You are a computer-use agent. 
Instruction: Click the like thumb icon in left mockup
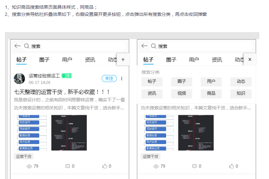coord(105,166)
